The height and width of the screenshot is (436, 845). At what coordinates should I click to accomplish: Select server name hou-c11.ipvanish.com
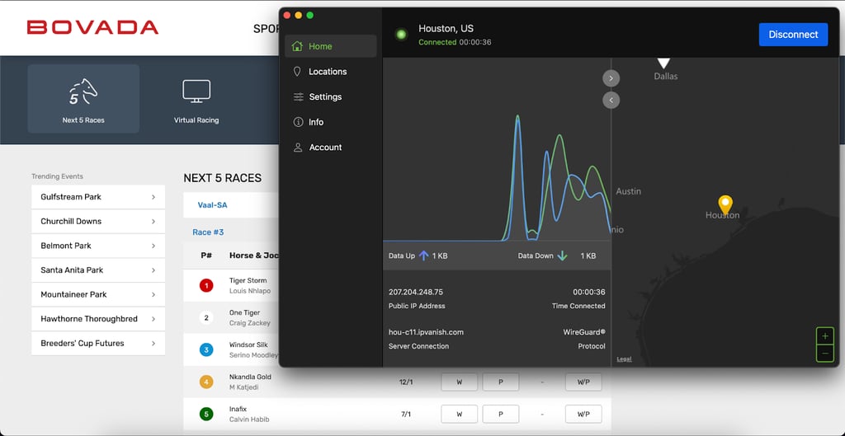point(426,332)
